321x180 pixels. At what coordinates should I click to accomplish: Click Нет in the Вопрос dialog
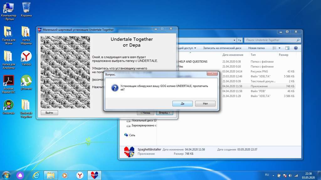click(x=205, y=104)
